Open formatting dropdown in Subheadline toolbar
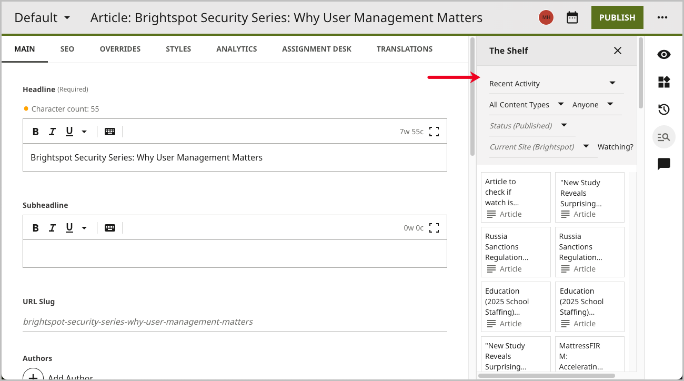The height and width of the screenshot is (381, 684). coord(84,228)
